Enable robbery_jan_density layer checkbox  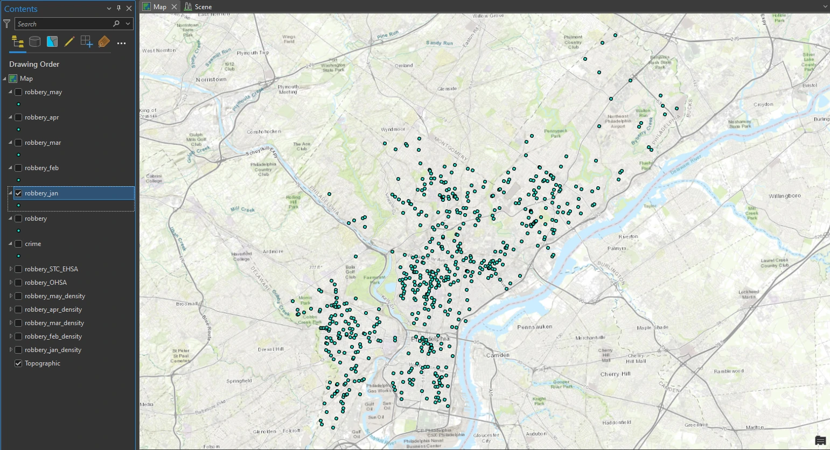pos(18,350)
